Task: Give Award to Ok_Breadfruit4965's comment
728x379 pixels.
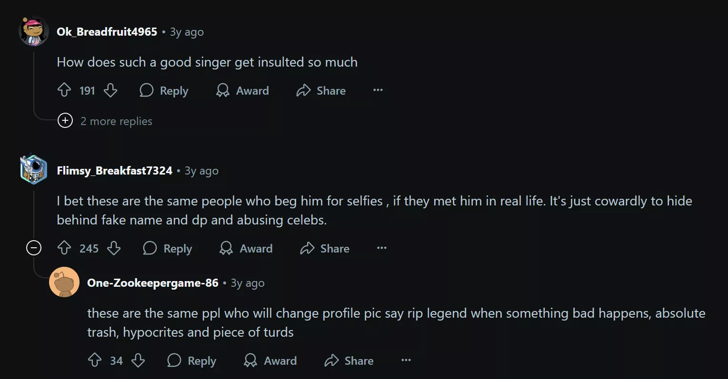Action: coord(243,90)
